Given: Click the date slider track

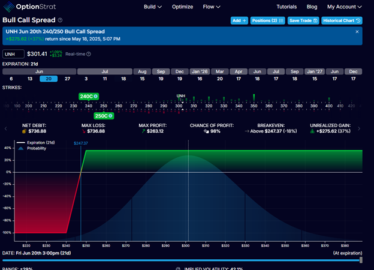Looking at the screenshot, I should tap(181, 260).
